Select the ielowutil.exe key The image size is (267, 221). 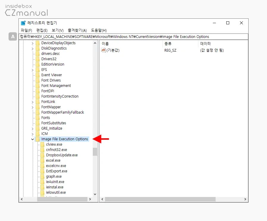56,193
